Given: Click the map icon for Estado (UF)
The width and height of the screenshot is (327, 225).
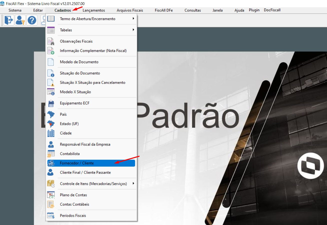Looking at the screenshot, I should point(51,124).
